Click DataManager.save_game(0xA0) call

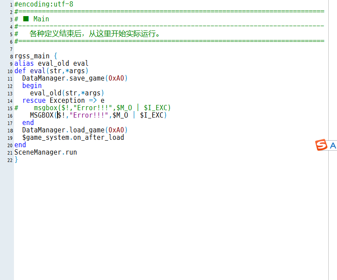click(75, 78)
